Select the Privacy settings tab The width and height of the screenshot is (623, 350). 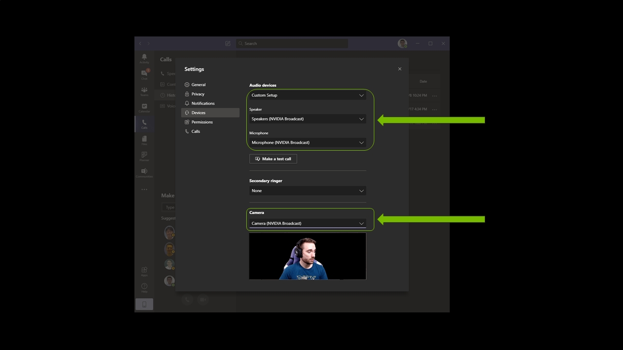point(198,94)
